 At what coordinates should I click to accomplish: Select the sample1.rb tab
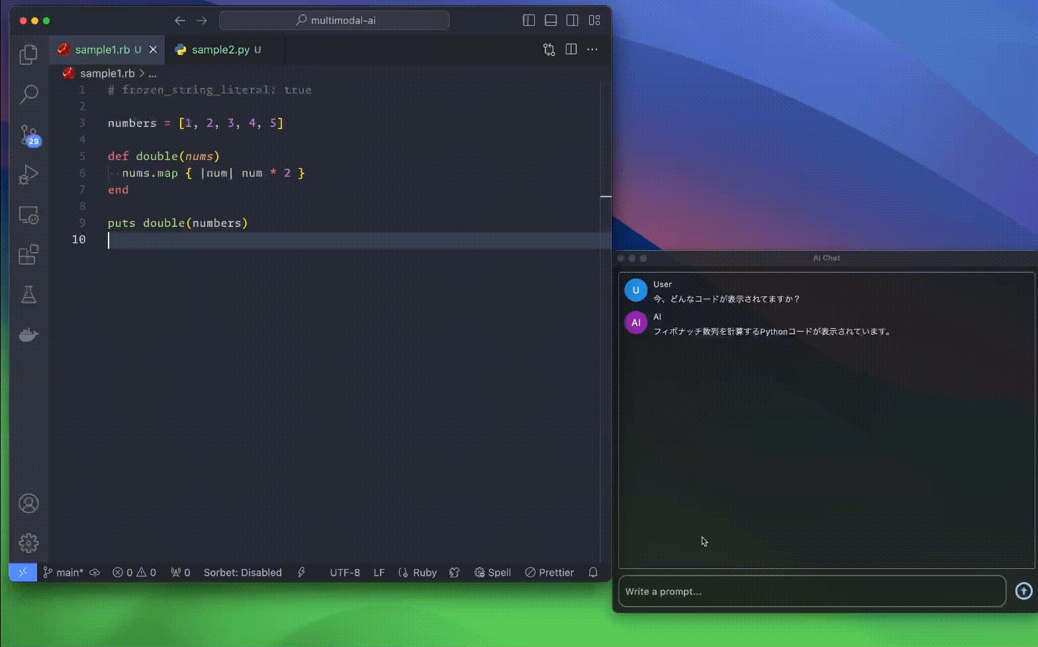click(x=102, y=50)
